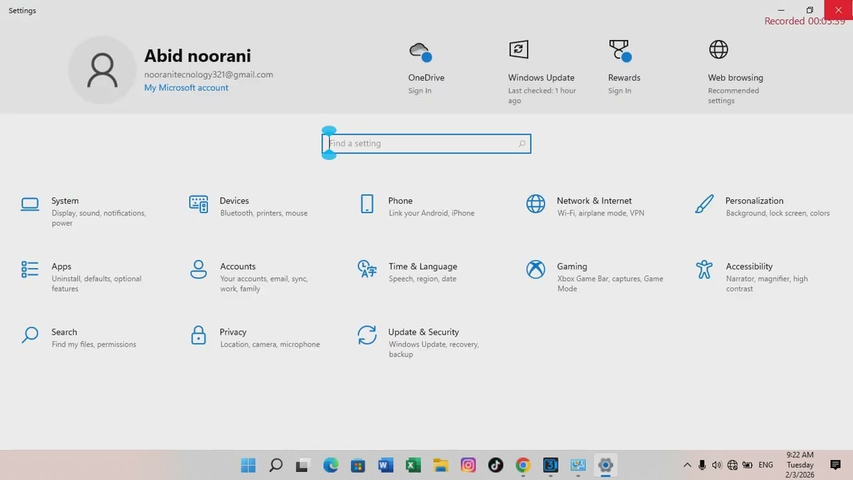
Task: Click inside the Find a setting box
Action: pyautogui.click(x=426, y=143)
